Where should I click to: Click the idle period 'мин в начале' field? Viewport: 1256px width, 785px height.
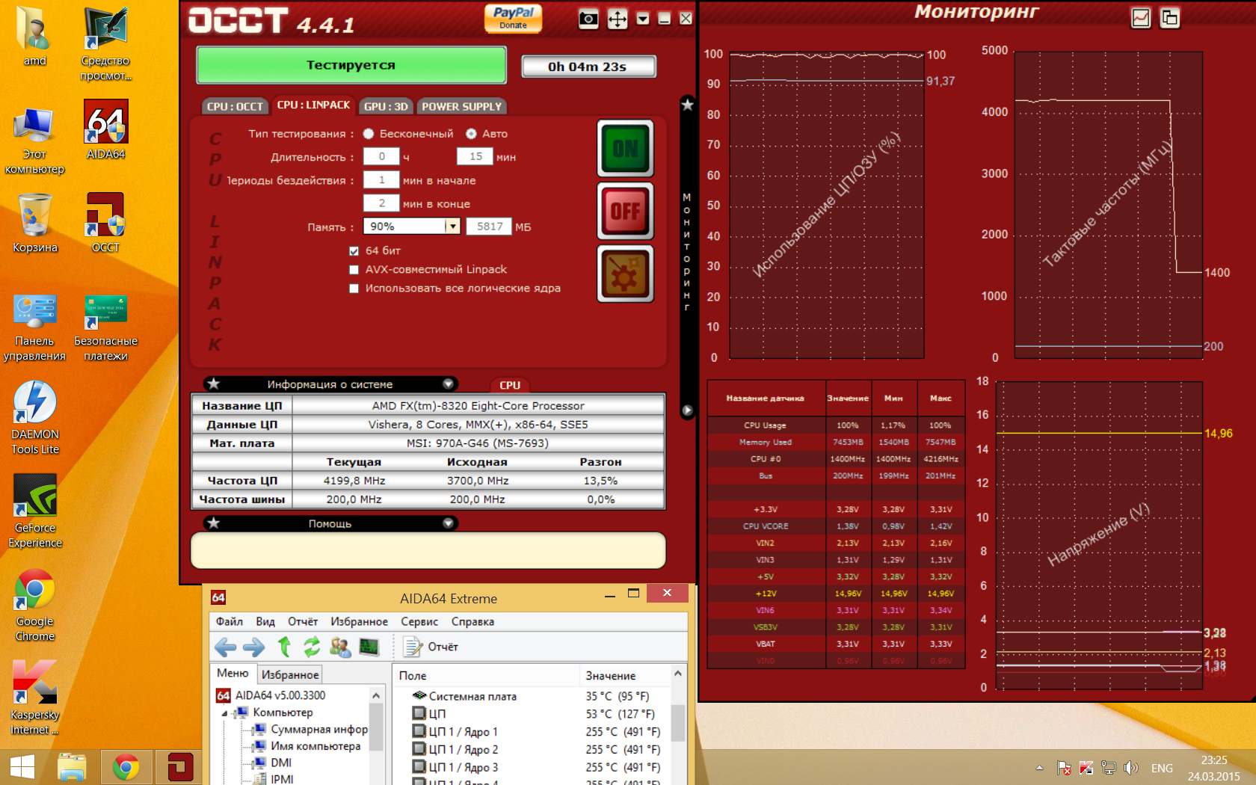(x=381, y=179)
